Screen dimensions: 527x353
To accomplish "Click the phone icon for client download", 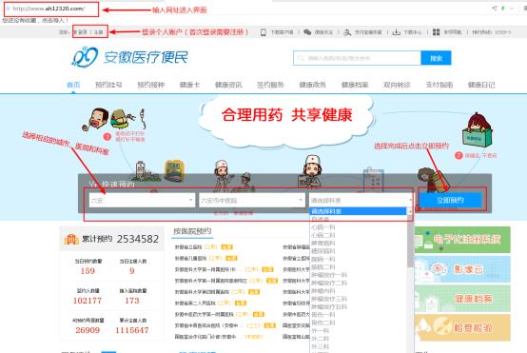I will [263, 32].
